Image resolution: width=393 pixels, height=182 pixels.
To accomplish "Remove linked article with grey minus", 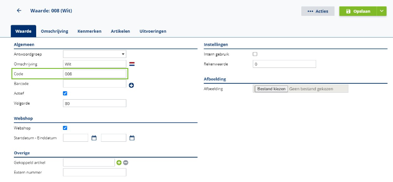I will pyautogui.click(x=125, y=163).
